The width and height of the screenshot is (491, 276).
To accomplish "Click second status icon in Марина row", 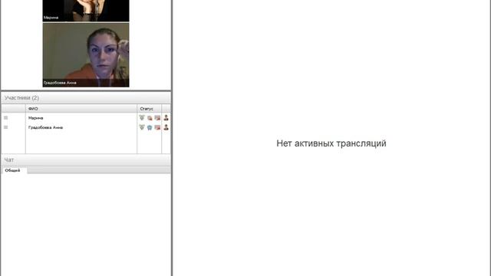I will click(150, 118).
